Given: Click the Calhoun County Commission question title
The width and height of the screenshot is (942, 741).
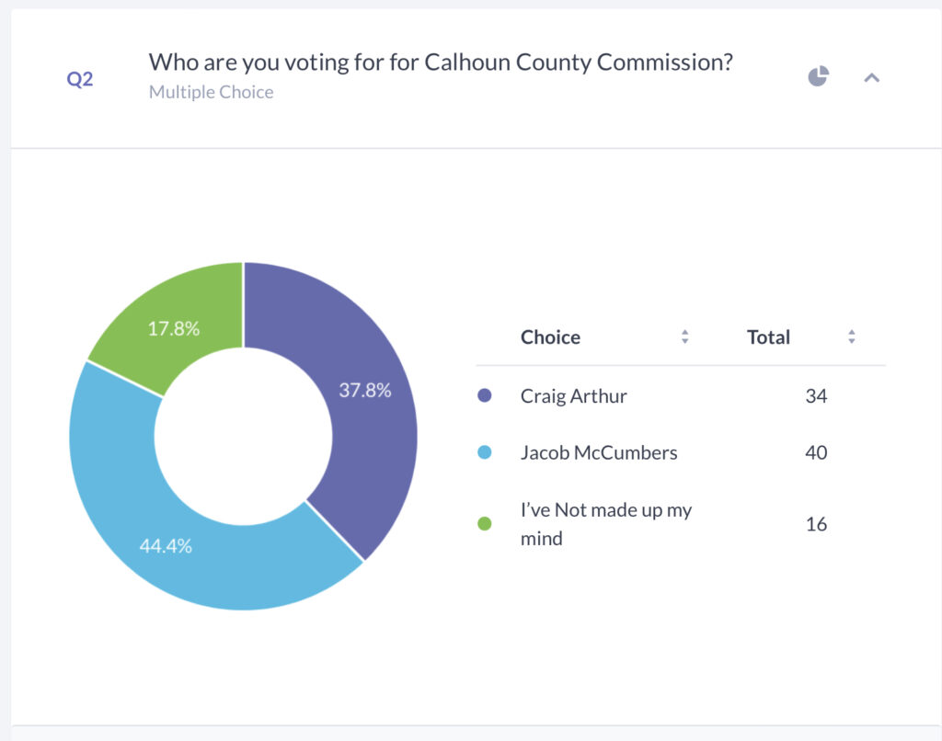Looking at the screenshot, I should pyautogui.click(x=441, y=63).
